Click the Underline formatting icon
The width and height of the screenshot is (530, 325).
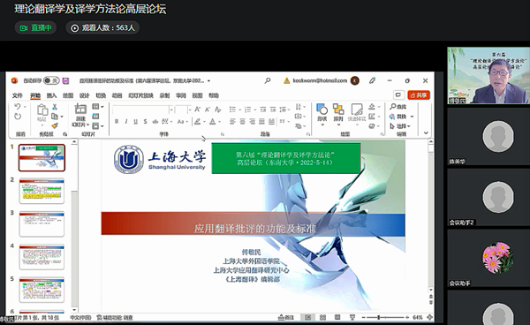135,121
